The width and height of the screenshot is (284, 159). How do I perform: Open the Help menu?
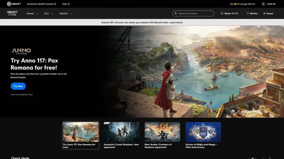pos(65,4)
